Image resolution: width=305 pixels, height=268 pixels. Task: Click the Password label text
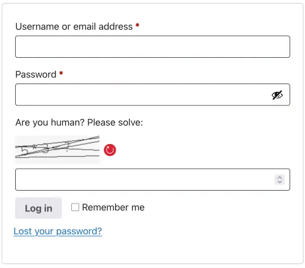(36, 75)
